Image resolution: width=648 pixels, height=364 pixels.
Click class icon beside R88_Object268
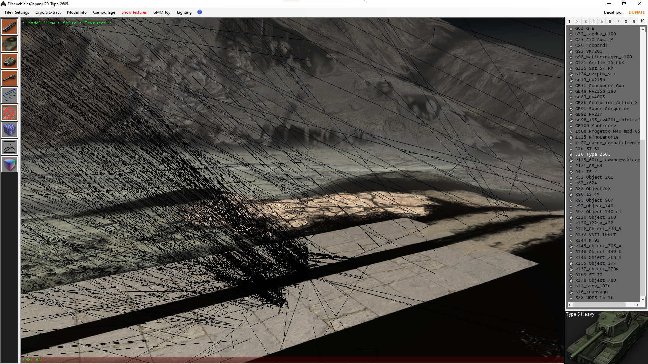tap(571, 189)
